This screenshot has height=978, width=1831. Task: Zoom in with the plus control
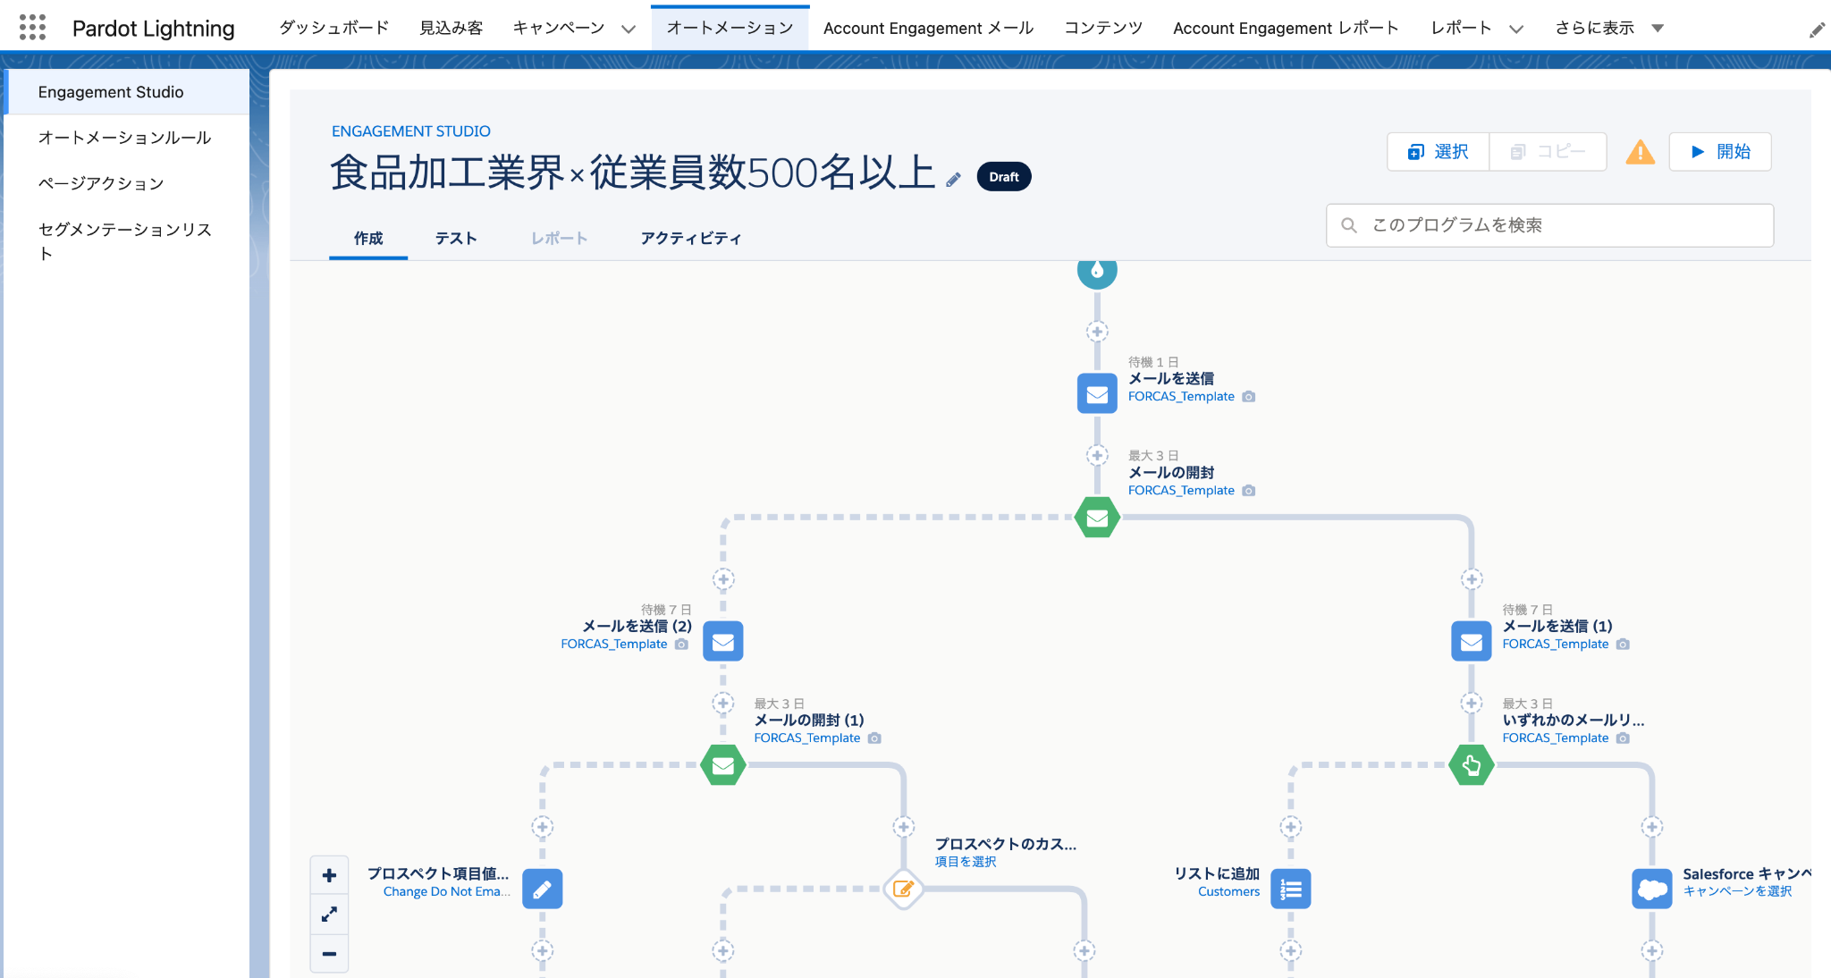[x=329, y=875]
